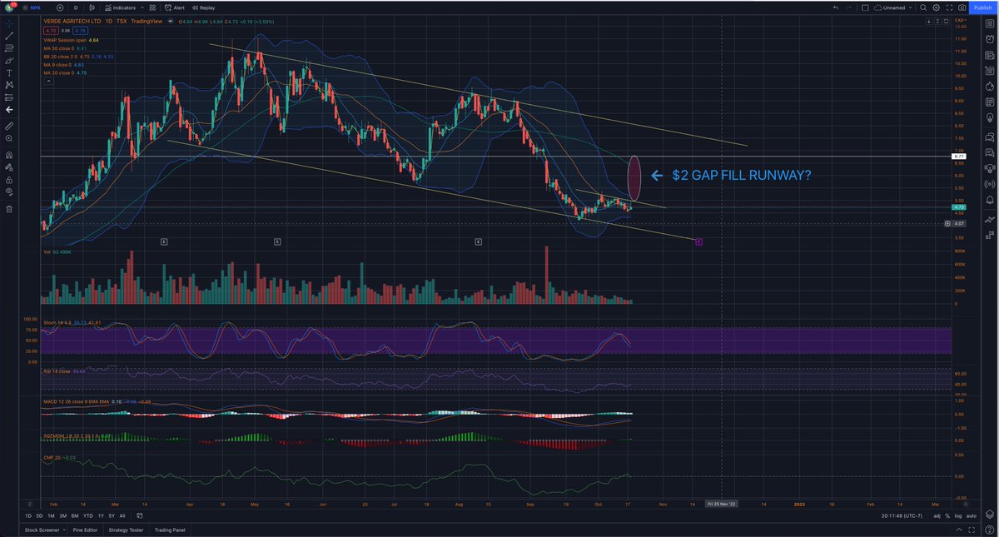Toggle the select layout square icon
Viewport: 999px width, 537px height.
866,7
